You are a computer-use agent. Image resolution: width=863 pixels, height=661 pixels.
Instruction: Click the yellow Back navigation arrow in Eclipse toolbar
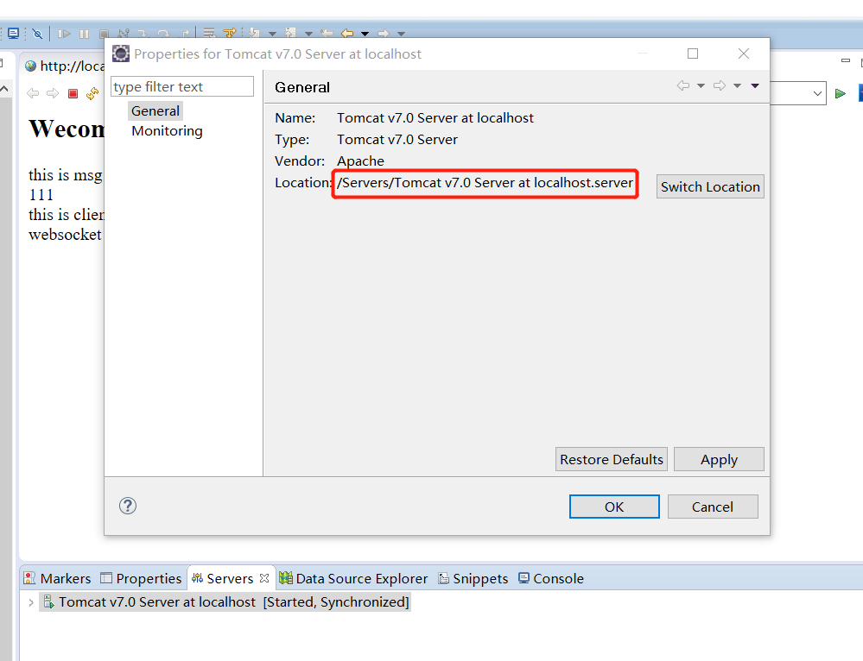click(346, 34)
